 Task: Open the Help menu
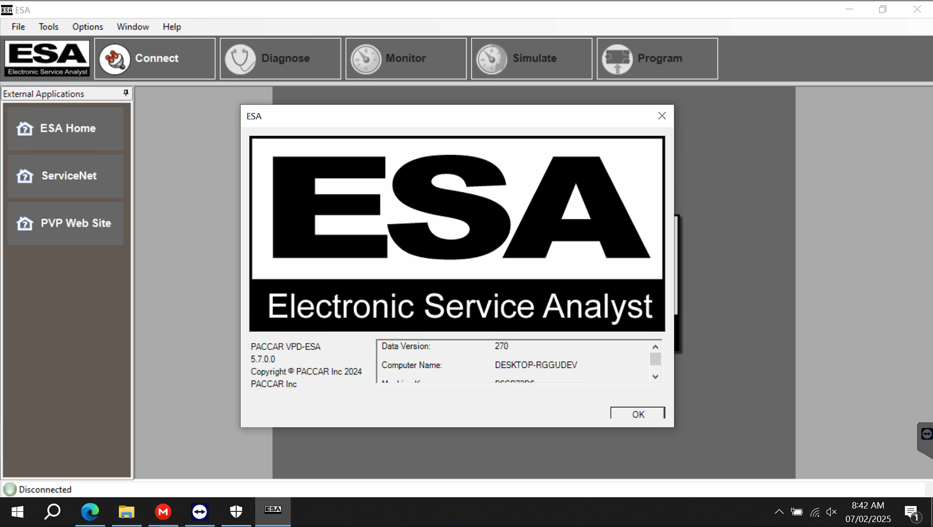(172, 27)
